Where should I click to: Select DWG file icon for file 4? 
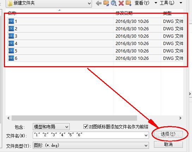coord(11,43)
